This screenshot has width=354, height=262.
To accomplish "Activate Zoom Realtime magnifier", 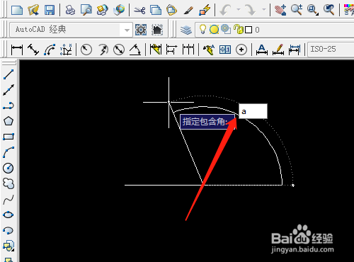I will click(x=297, y=10).
